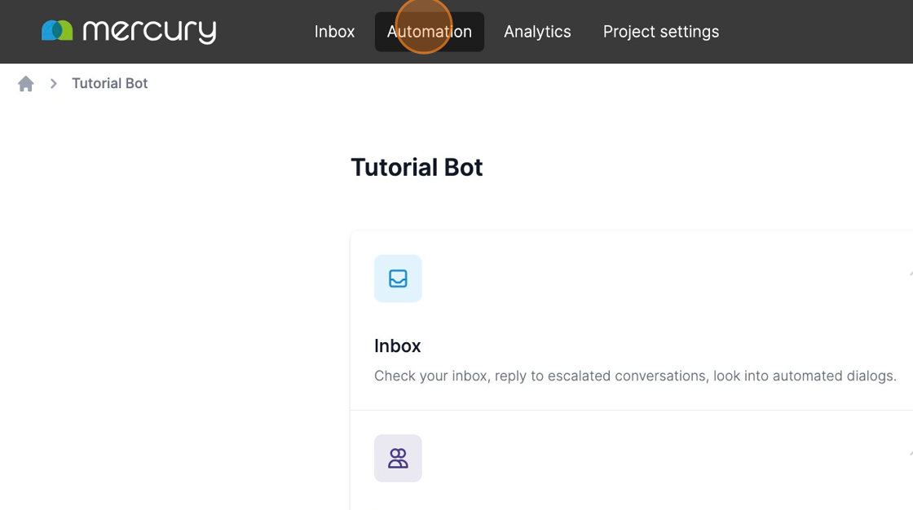This screenshot has width=913, height=510.
Task: Select the Tutorial Bot breadcrumb link
Action: click(110, 84)
